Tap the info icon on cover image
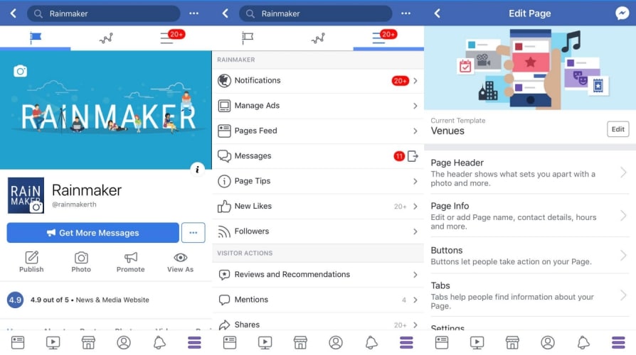This screenshot has width=636, height=355. (x=198, y=168)
